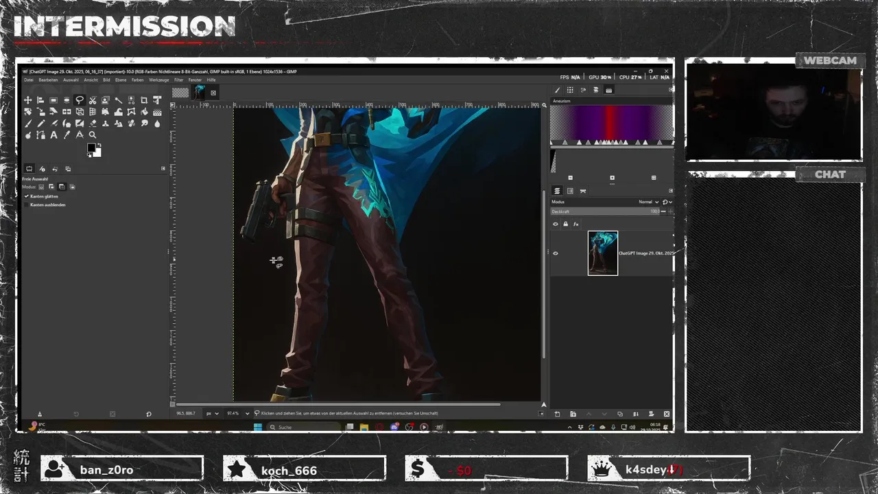The image size is (878, 494).
Task: Click the ChatGPT Image layer thumbnail
Action: click(603, 253)
